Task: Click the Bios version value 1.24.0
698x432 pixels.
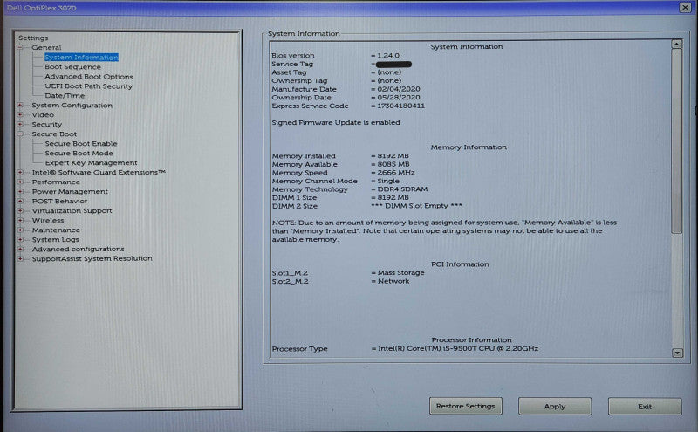Action: pyautogui.click(x=388, y=56)
